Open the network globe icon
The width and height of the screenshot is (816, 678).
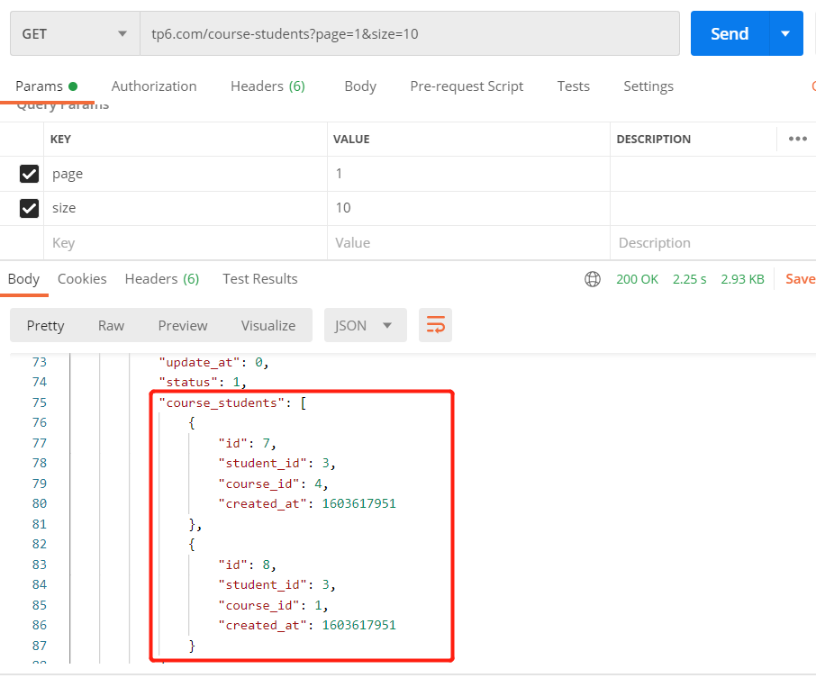click(593, 279)
